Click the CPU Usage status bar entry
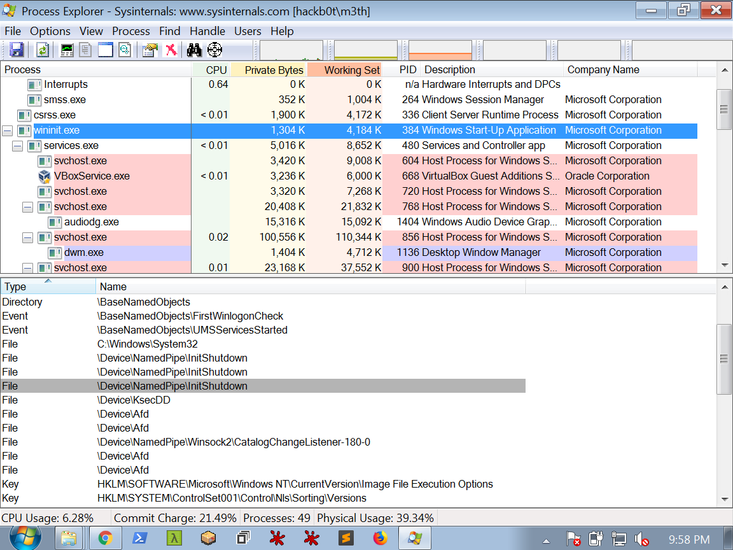Image resolution: width=733 pixels, height=550 pixels. [48, 518]
